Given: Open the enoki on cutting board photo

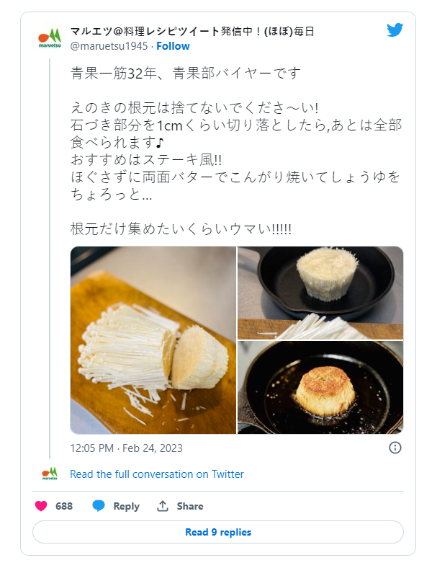Looking at the screenshot, I should tap(153, 340).
